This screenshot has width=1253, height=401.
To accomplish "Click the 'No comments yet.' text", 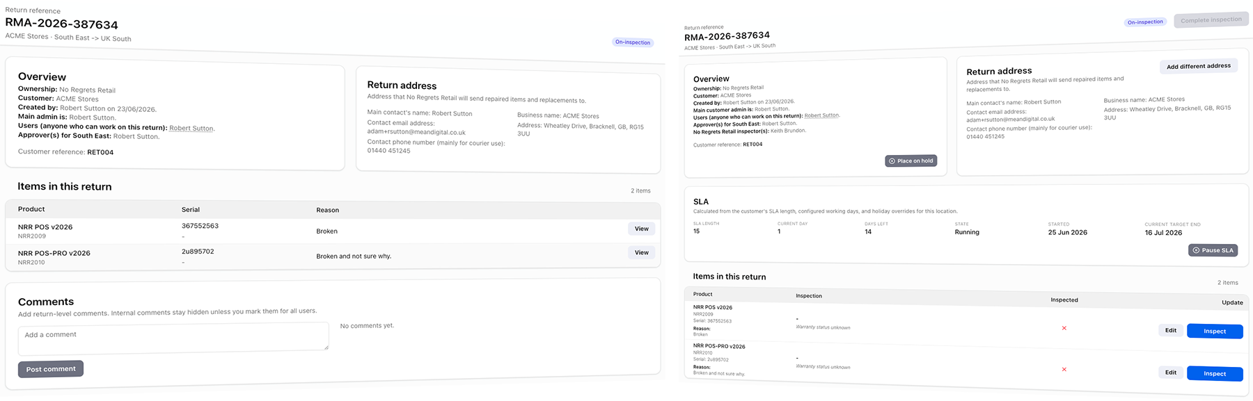I will 367,325.
